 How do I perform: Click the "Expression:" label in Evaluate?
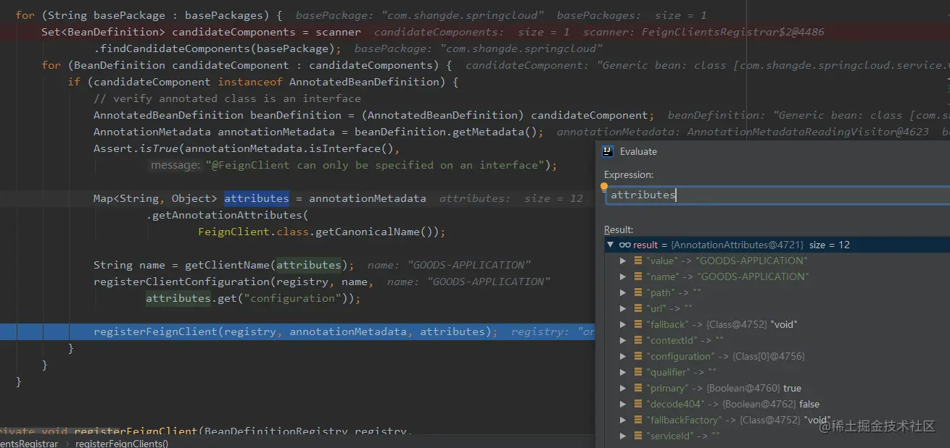click(629, 174)
